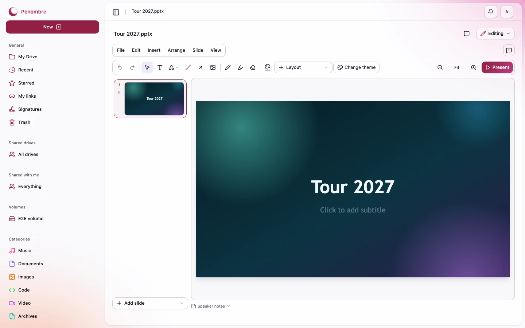This screenshot has width=525, height=328.
Task: Zoom out of the slide
Action: point(440,67)
